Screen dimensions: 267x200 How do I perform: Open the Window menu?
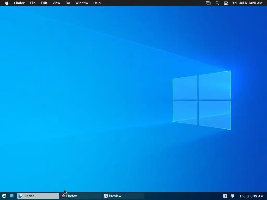tap(82, 3)
